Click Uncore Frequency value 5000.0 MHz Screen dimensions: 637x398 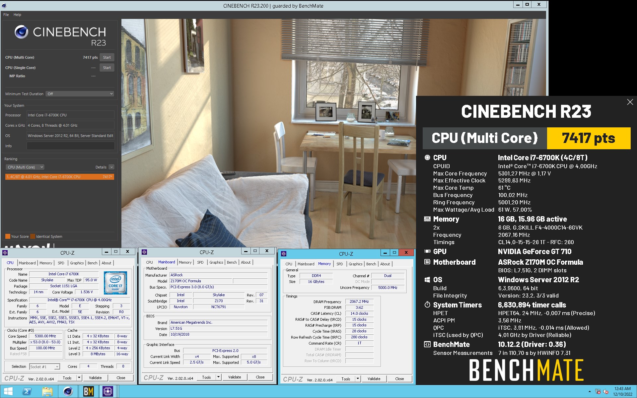point(388,288)
